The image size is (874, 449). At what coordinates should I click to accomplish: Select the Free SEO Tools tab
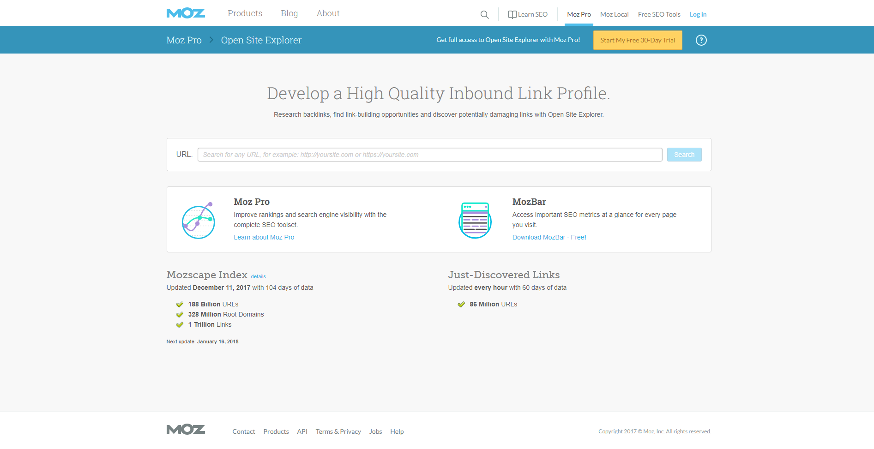pos(659,14)
